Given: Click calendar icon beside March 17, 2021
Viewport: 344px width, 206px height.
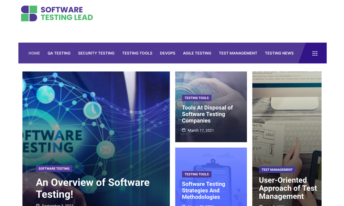Looking at the screenshot, I should coord(184,130).
